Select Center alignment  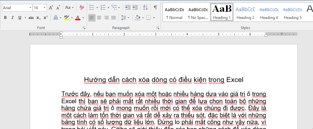click(99, 18)
